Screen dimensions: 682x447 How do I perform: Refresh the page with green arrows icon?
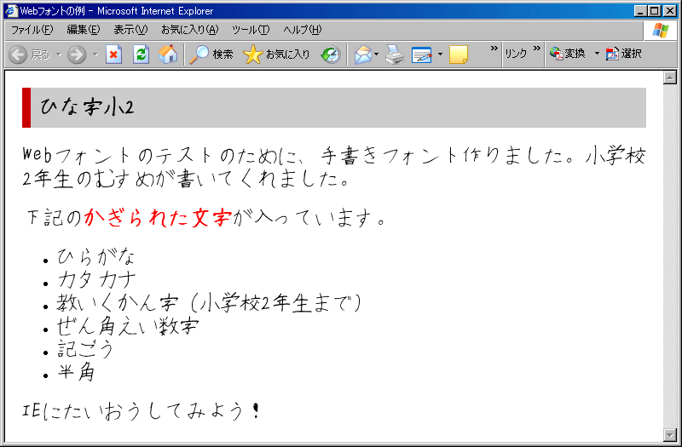141,54
